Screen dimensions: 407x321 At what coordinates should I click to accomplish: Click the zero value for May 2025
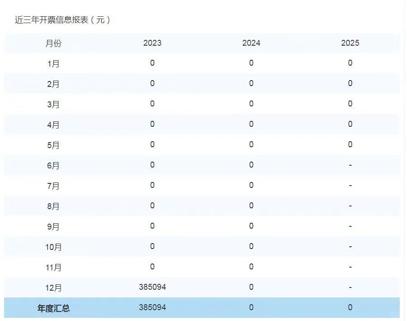350,145
